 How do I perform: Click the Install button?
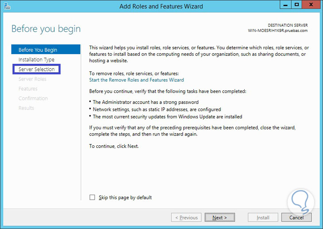263,217
